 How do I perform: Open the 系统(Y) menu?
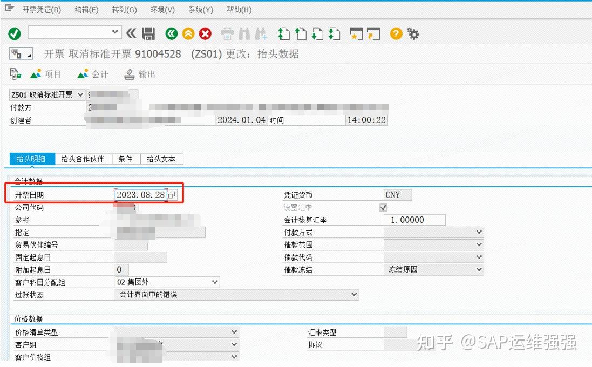pyautogui.click(x=200, y=9)
